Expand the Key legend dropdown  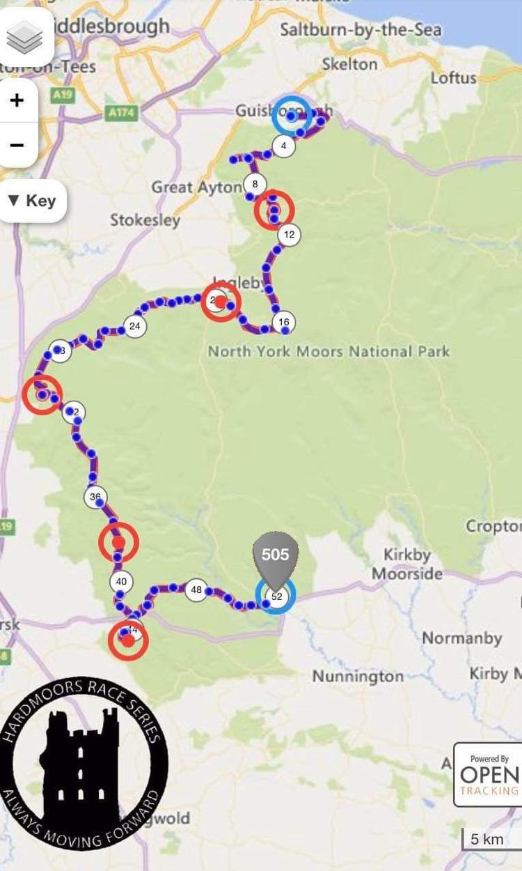point(32,201)
